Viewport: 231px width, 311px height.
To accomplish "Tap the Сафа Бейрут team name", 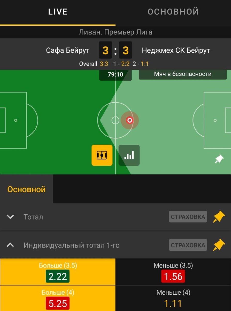I will (68, 50).
